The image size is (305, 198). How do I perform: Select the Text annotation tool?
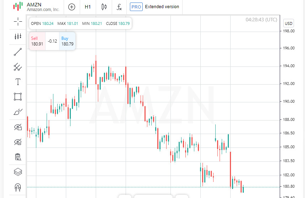click(x=18, y=82)
